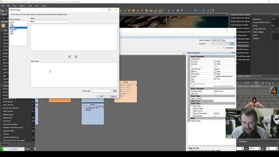Click the bar chart toolbar icon
Image resolution: width=279 pixels, height=157 pixels.
[x=155, y=10]
